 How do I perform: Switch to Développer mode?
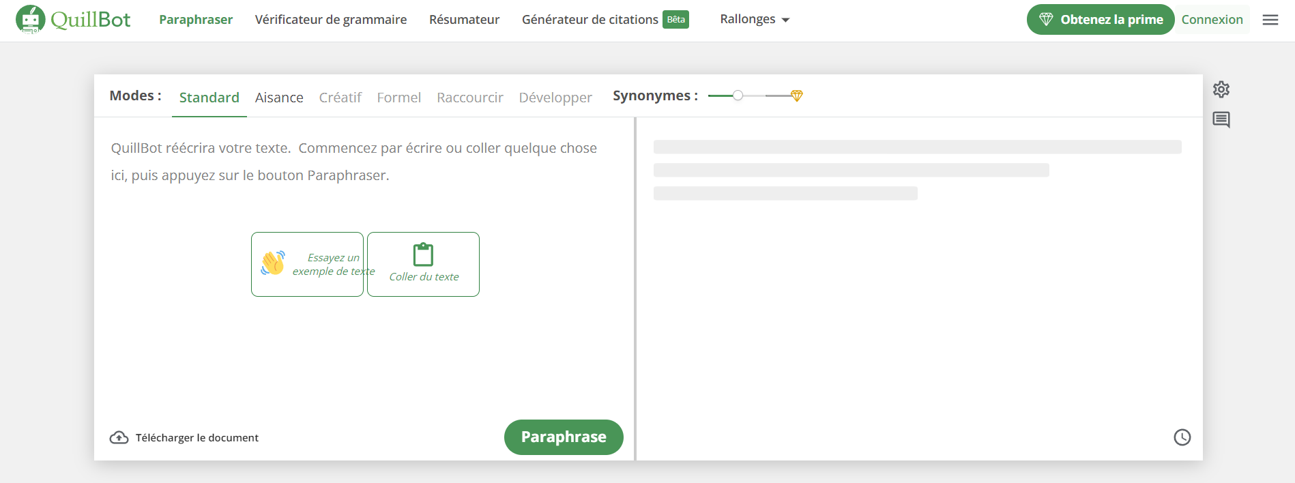point(555,98)
